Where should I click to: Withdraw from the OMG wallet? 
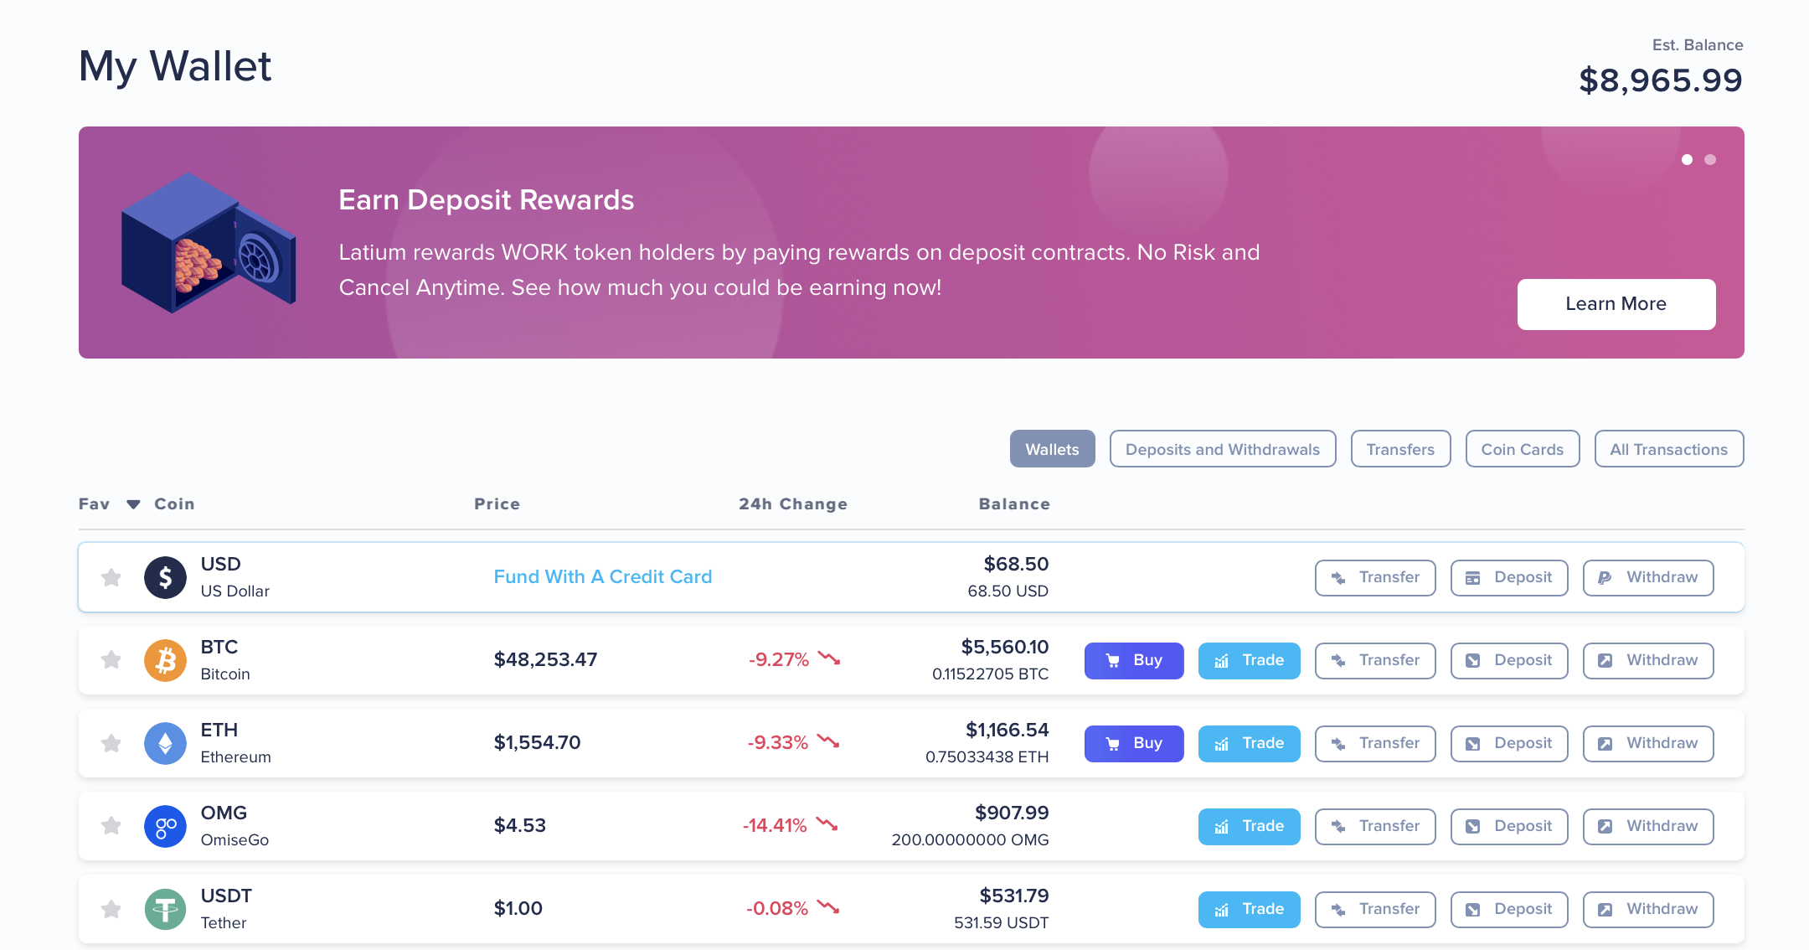tap(1647, 826)
